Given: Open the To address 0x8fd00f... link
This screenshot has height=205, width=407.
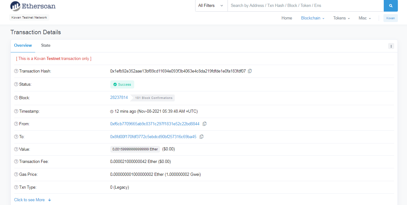Looking at the screenshot, I should point(153,137).
